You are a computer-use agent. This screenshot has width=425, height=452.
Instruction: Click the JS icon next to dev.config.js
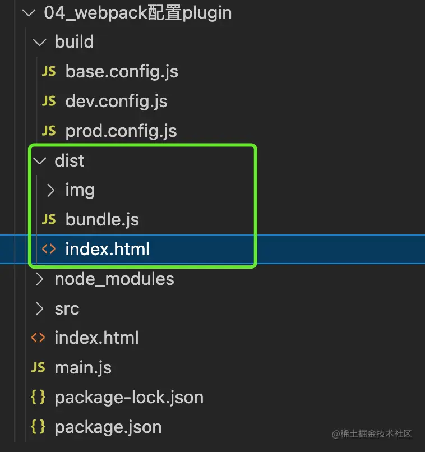click(49, 101)
